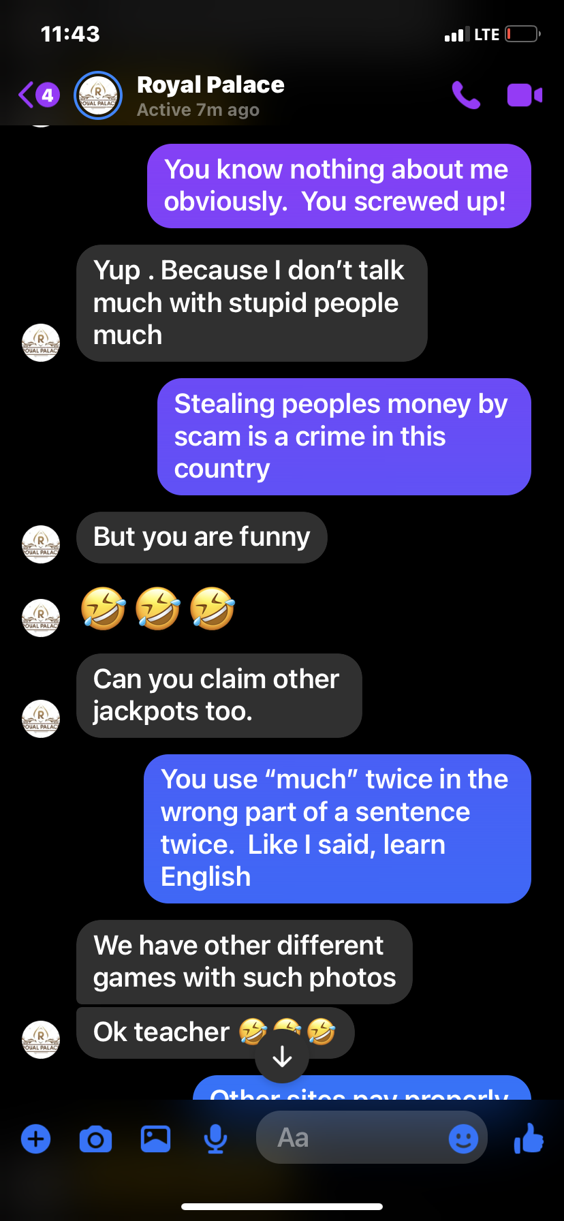Image resolution: width=564 pixels, height=1221 pixels.
Task: Tap the "We have other different games" message
Action: 245,962
